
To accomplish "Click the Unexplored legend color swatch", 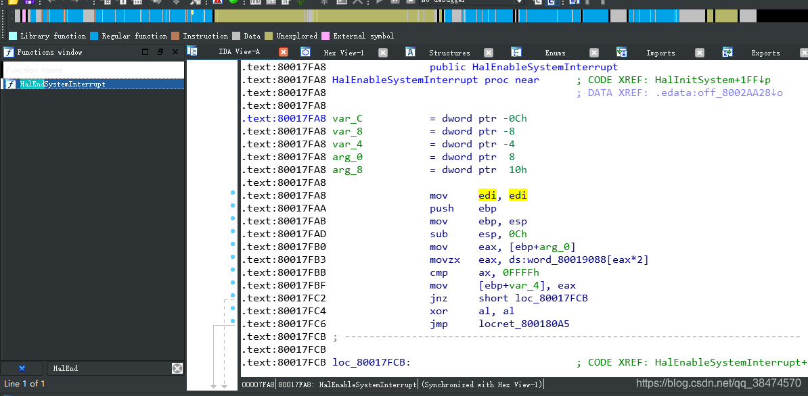I will (269, 36).
